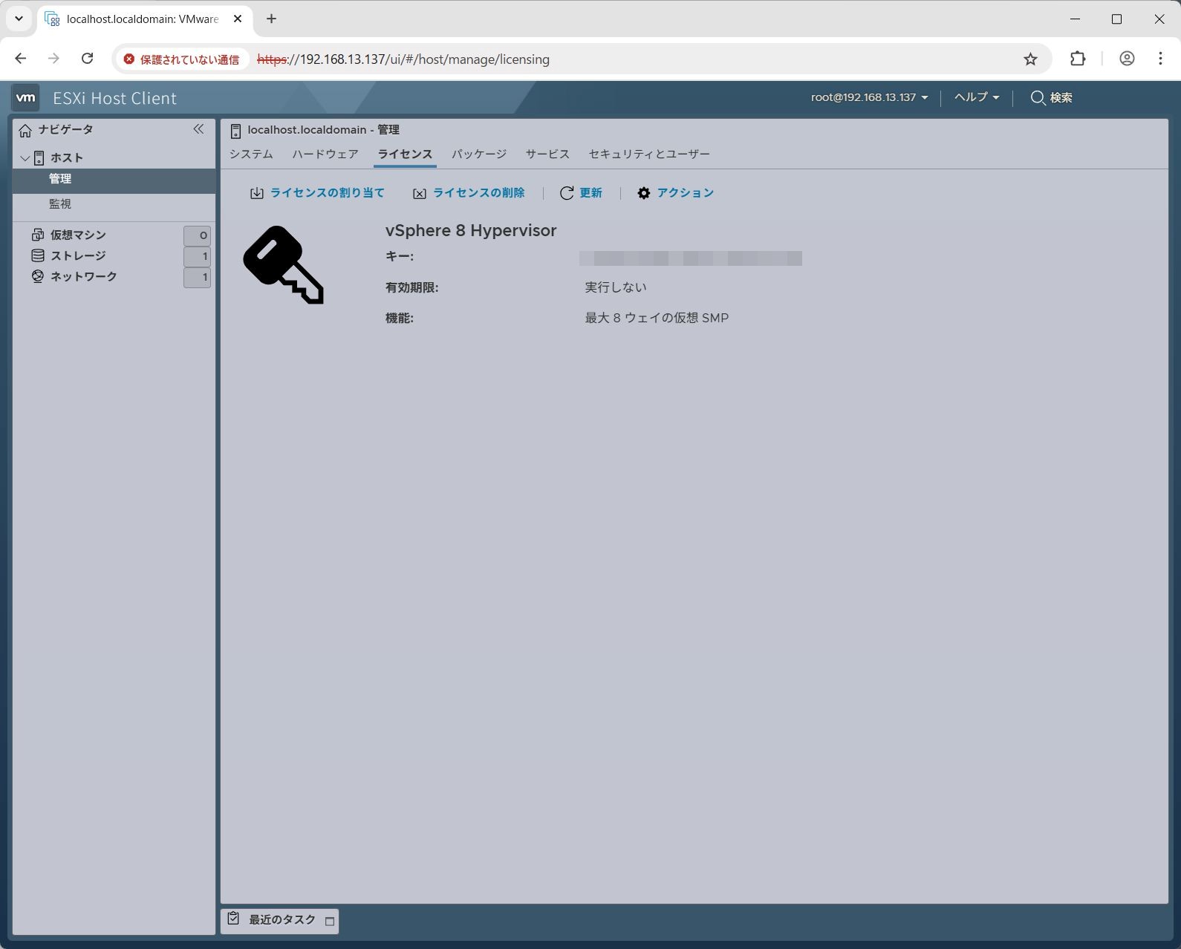Switch to セキュリティとユーザー tab
This screenshot has height=949, width=1181.
click(x=649, y=154)
